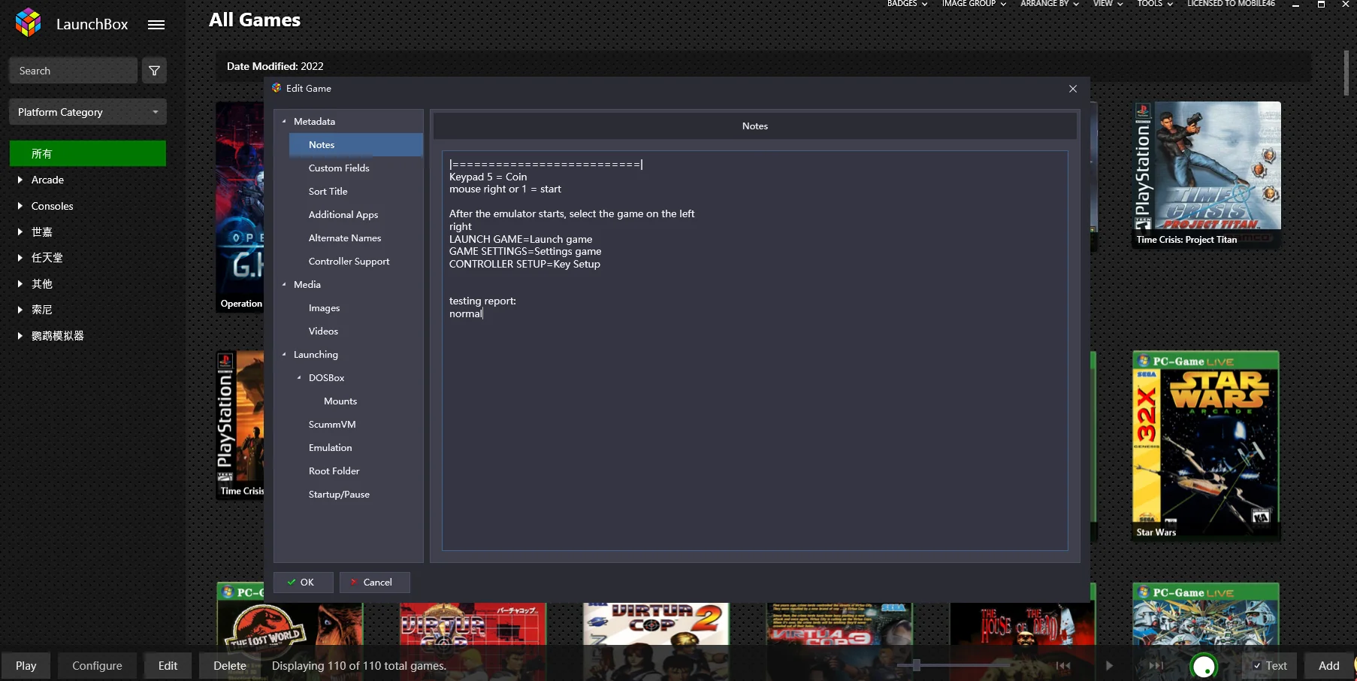
Task: Click the Play button
Action: [26, 666]
